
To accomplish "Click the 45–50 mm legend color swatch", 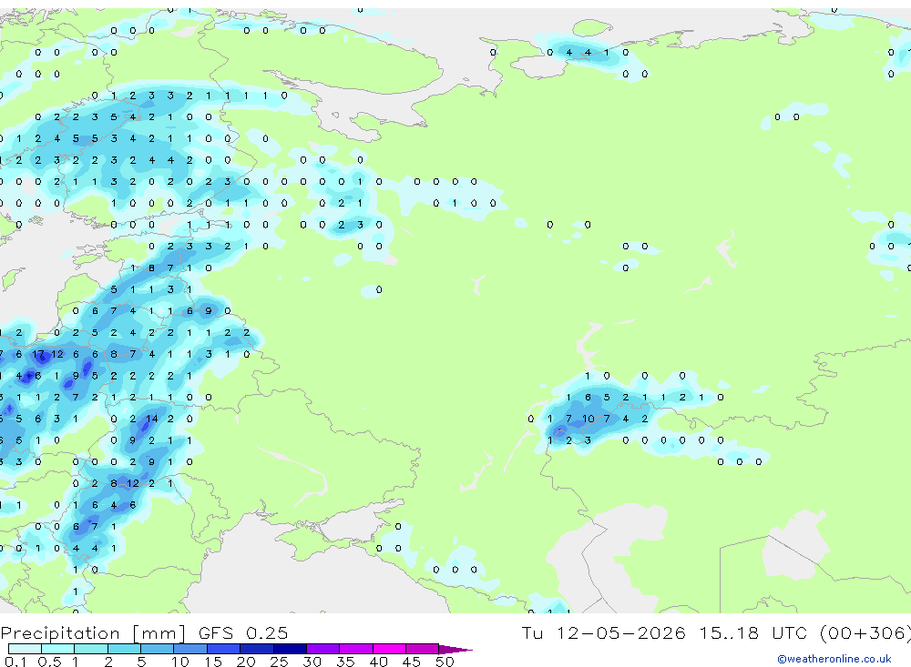I will tap(423, 649).
